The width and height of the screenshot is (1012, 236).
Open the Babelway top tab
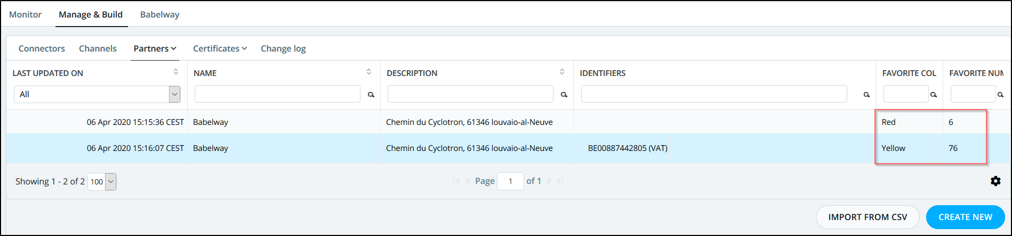(x=159, y=14)
